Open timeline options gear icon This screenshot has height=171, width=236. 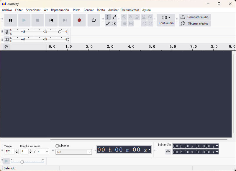pos(6,47)
